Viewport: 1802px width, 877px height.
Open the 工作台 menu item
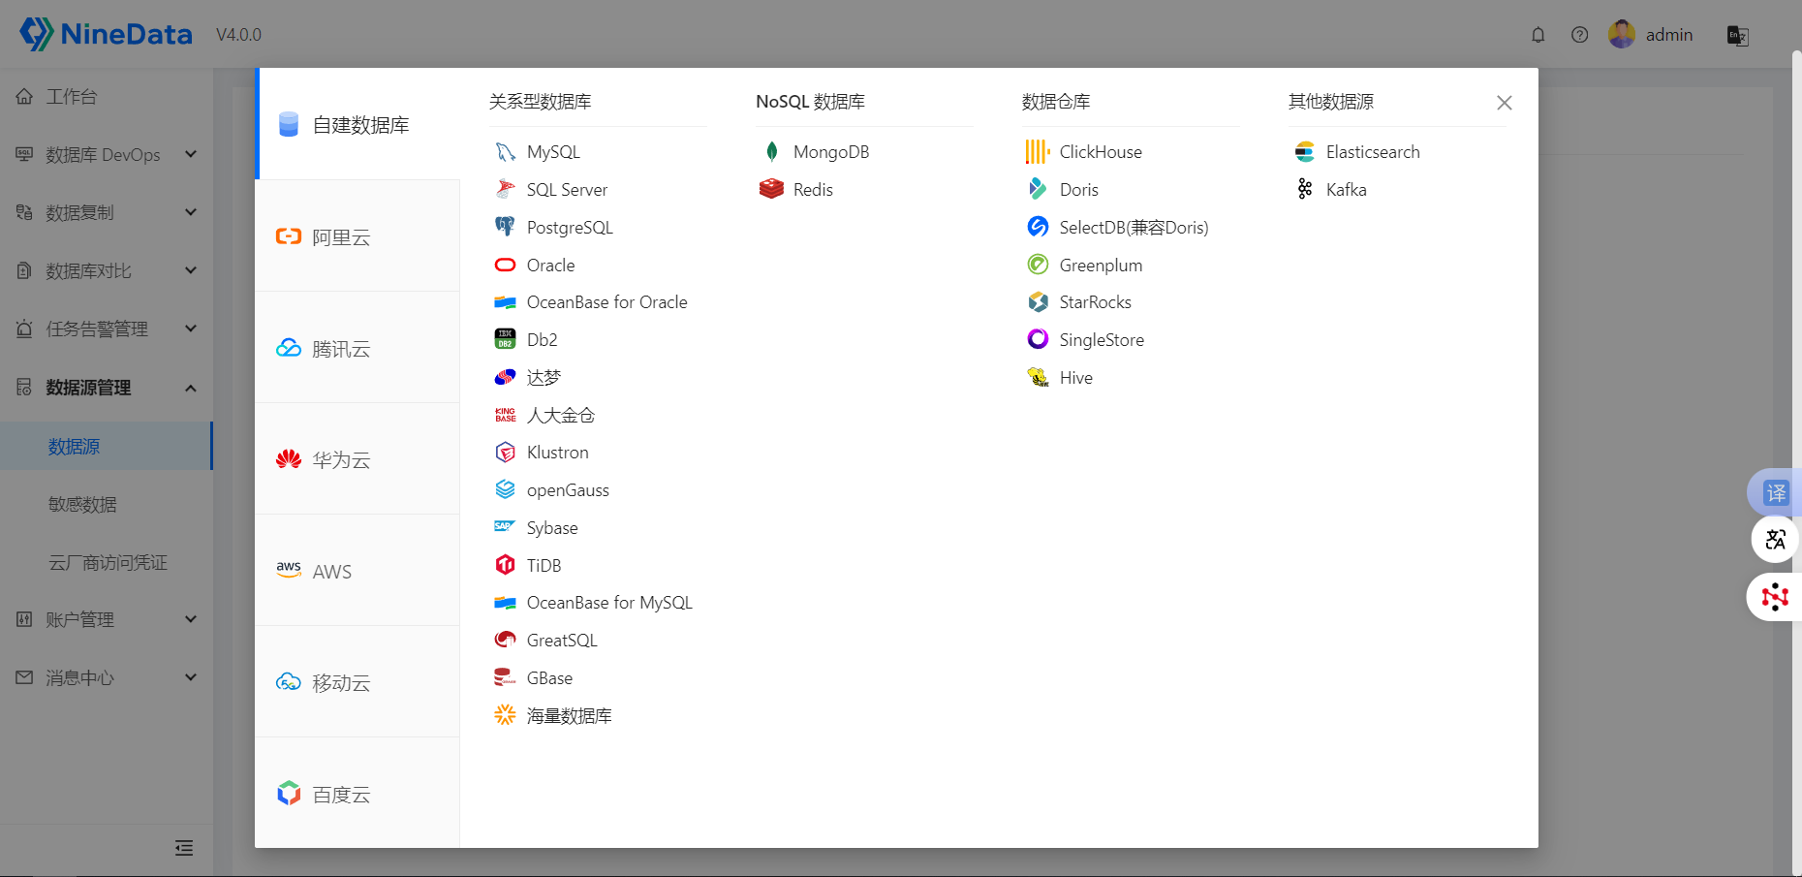click(107, 97)
